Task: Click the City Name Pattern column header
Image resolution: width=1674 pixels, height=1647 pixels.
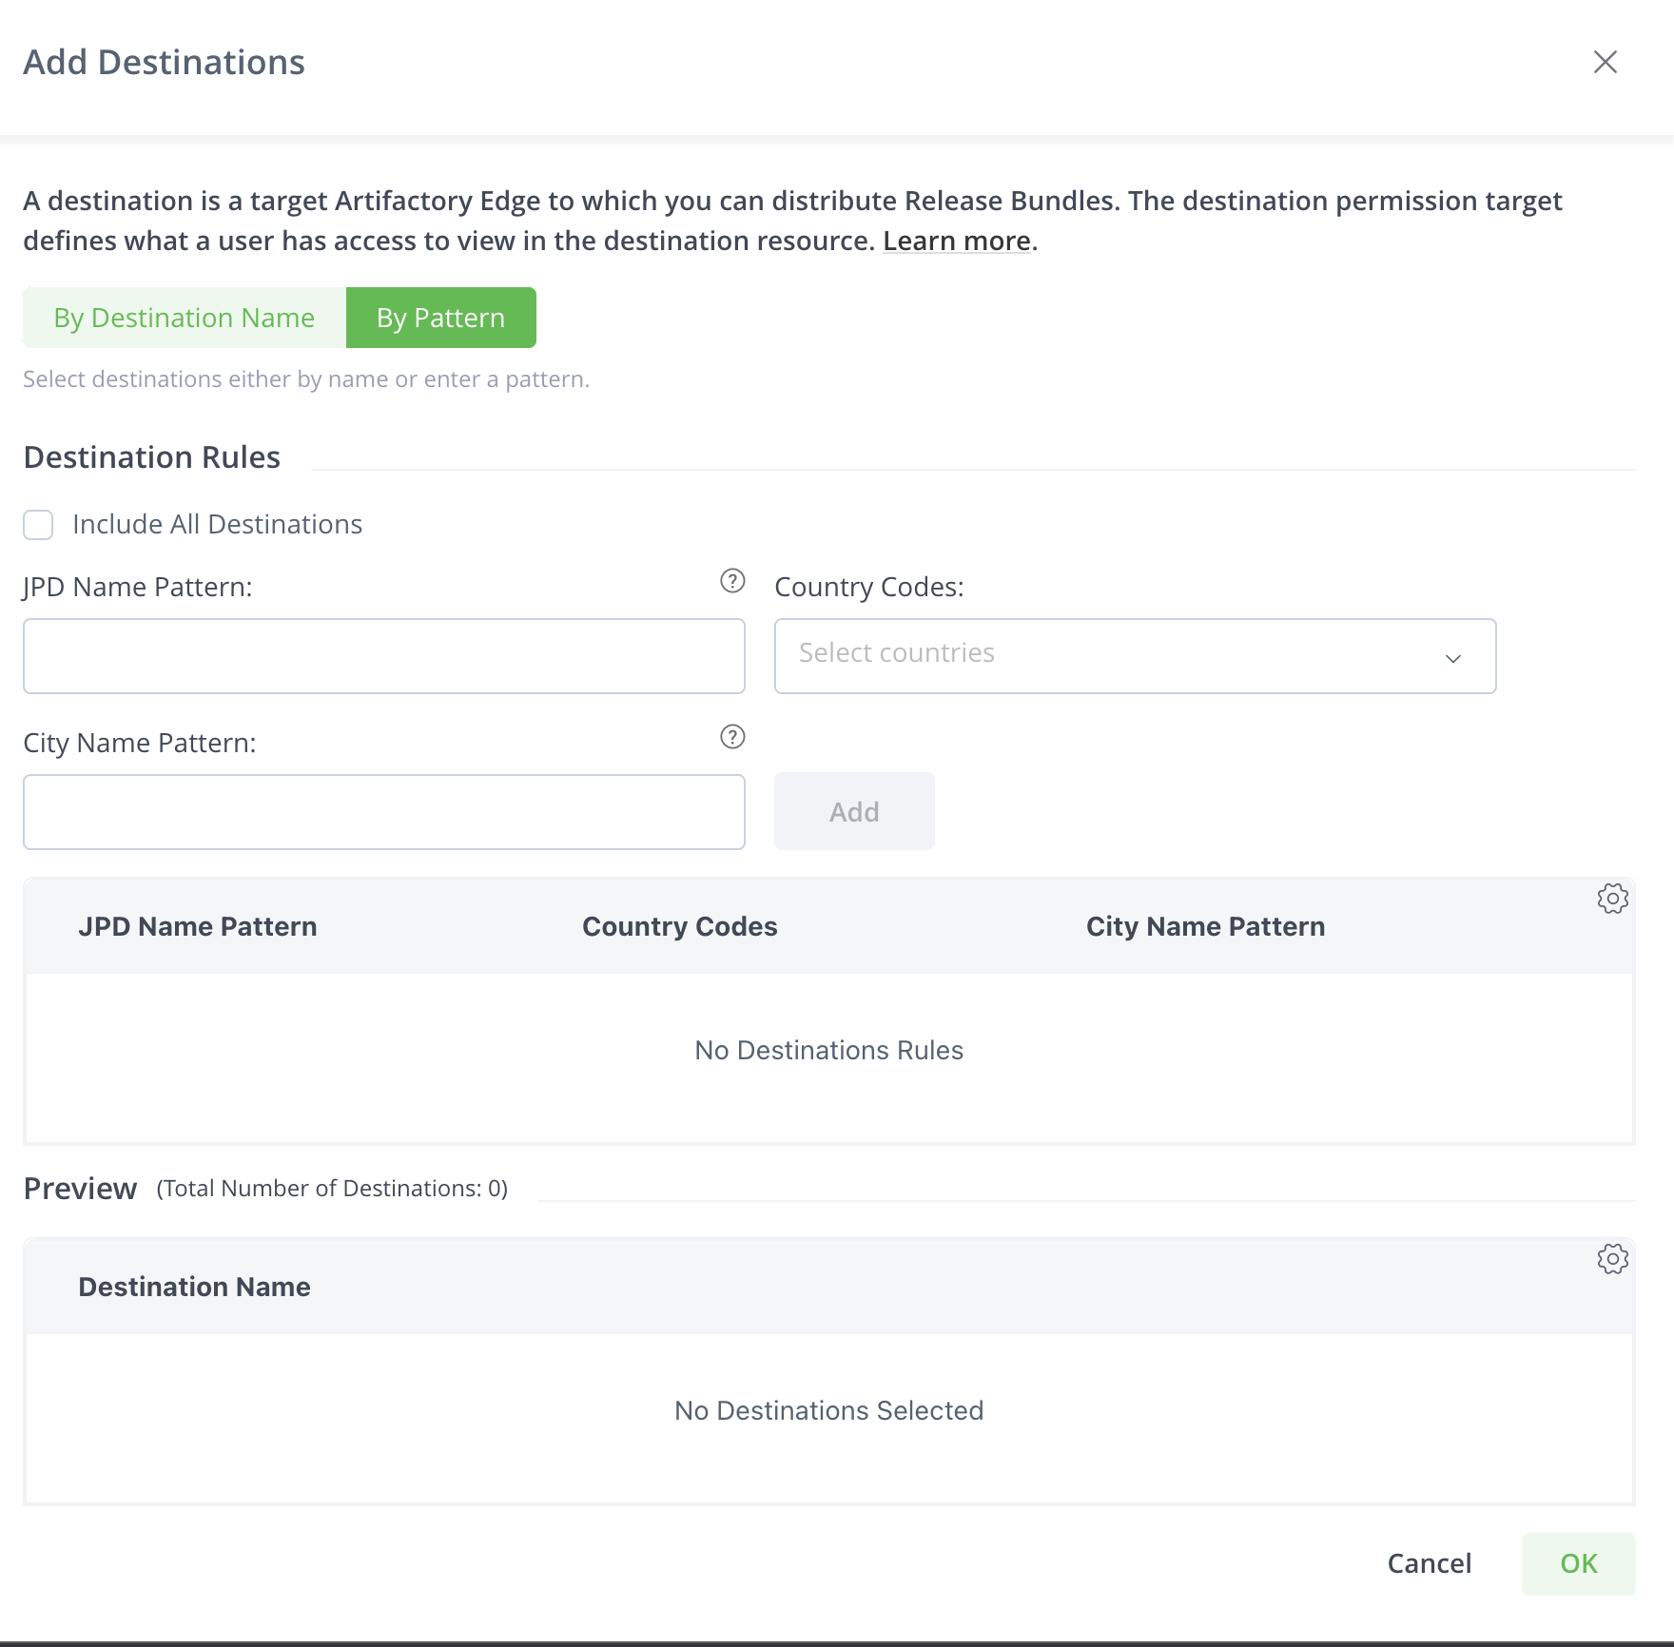Action: [1206, 926]
